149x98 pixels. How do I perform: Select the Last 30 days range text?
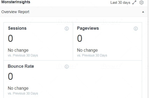click(x=120, y=3)
